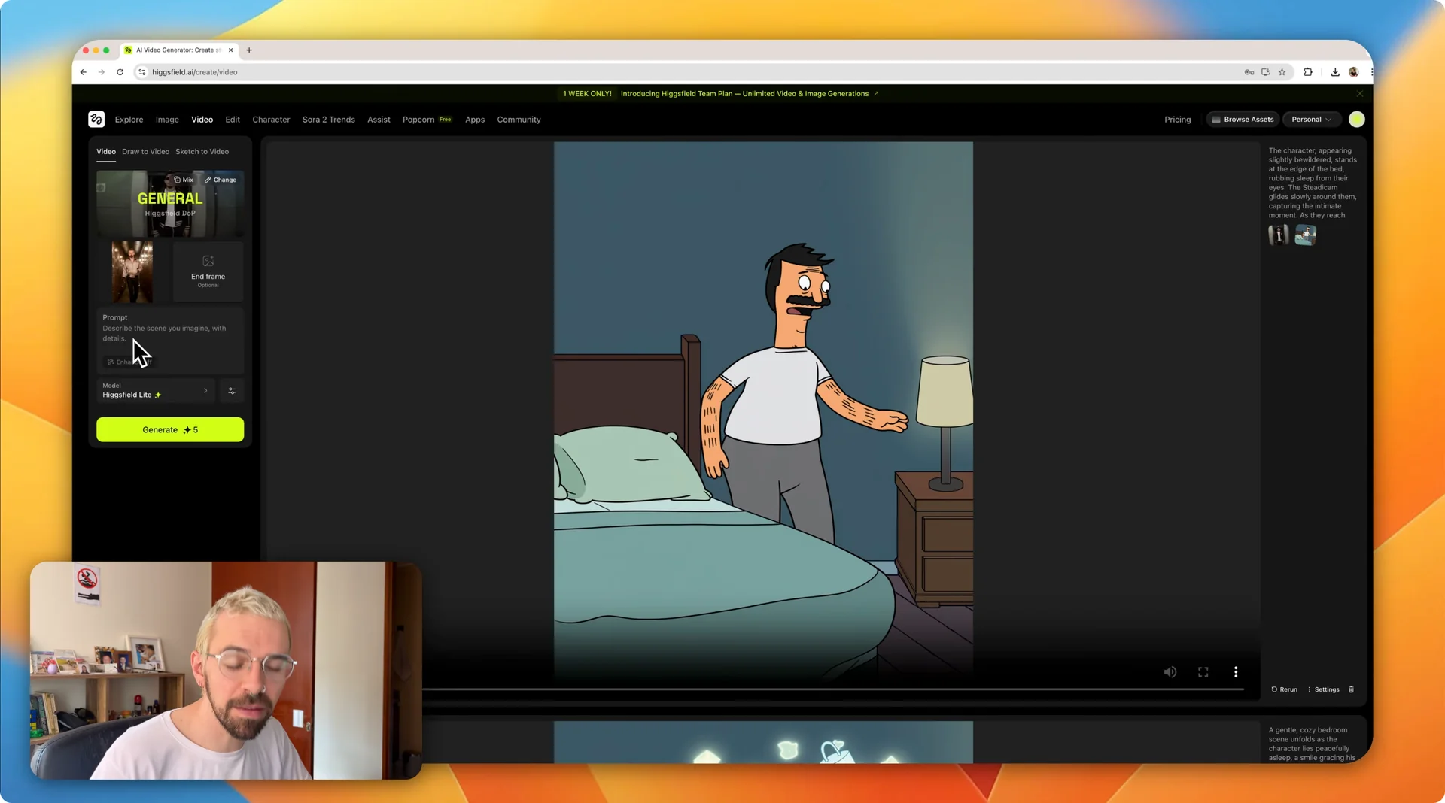Image resolution: width=1445 pixels, height=803 pixels.
Task: Toggle the Enhance prompt option
Action: [129, 362]
